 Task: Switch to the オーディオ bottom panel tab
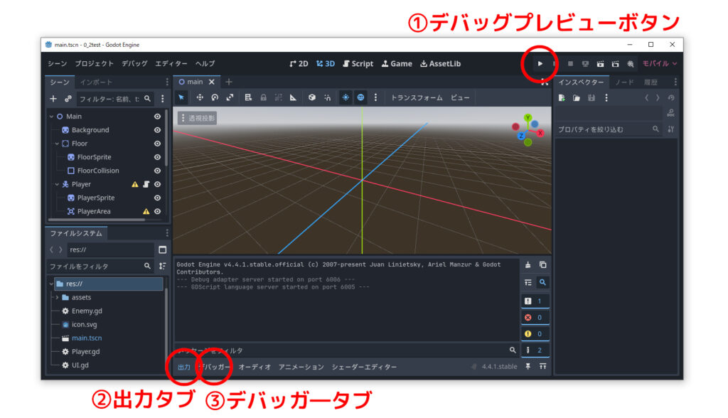pyautogui.click(x=255, y=367)
